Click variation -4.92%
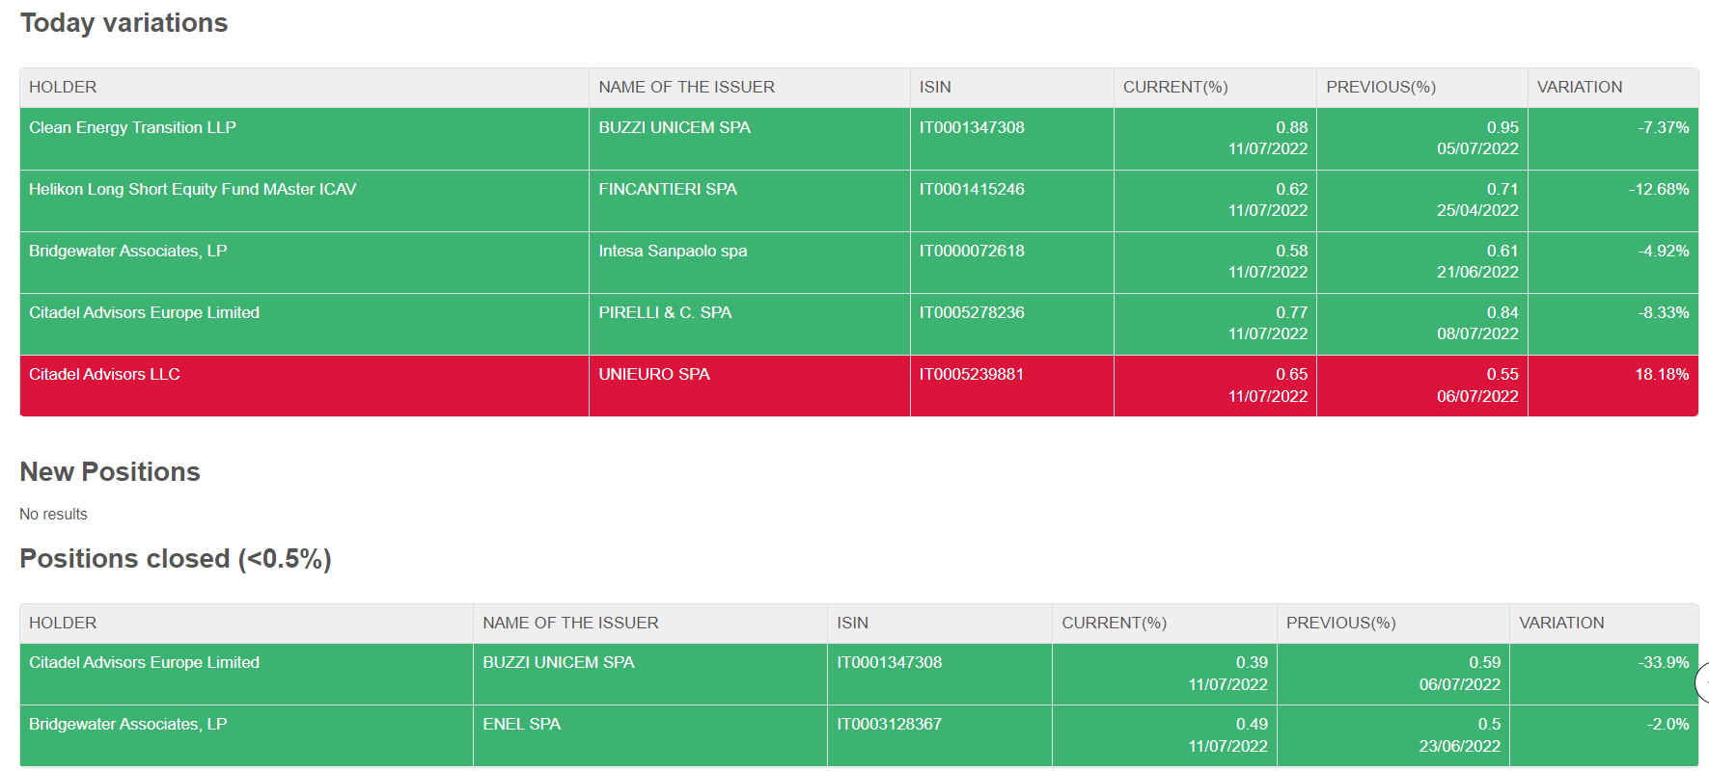 [1663, 251]
